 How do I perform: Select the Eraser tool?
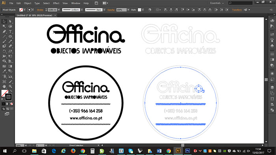point(10,46)
